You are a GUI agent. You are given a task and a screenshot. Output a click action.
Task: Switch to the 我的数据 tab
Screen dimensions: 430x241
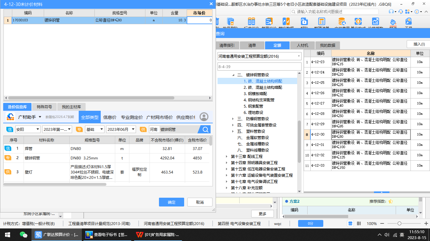(x=327, y=45)
